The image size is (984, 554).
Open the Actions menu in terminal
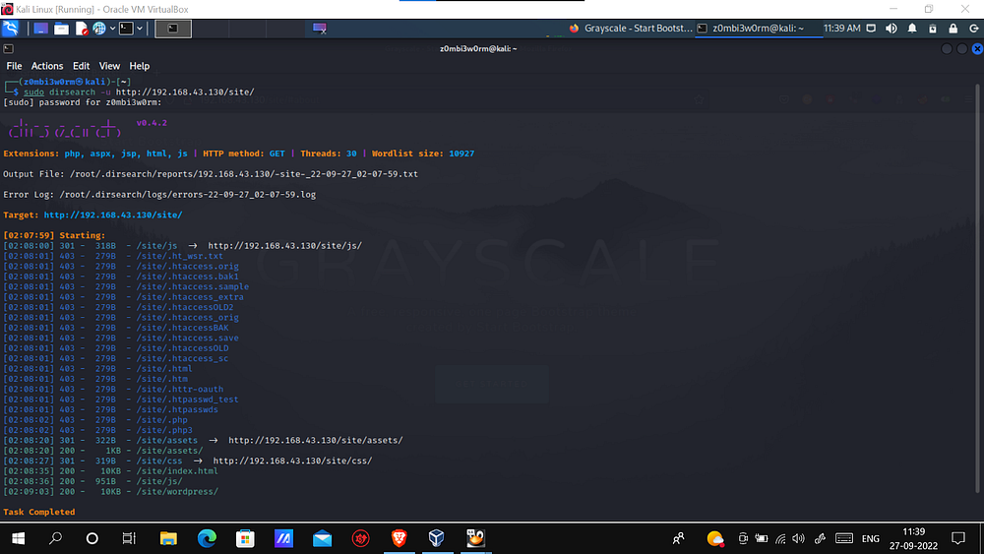tap(47, 66)
